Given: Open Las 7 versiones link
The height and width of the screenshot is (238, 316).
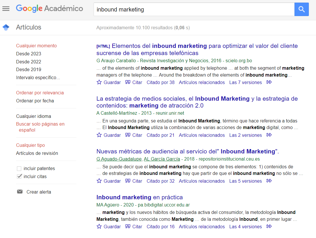Looking at the screenshot, I should point(245,82).
